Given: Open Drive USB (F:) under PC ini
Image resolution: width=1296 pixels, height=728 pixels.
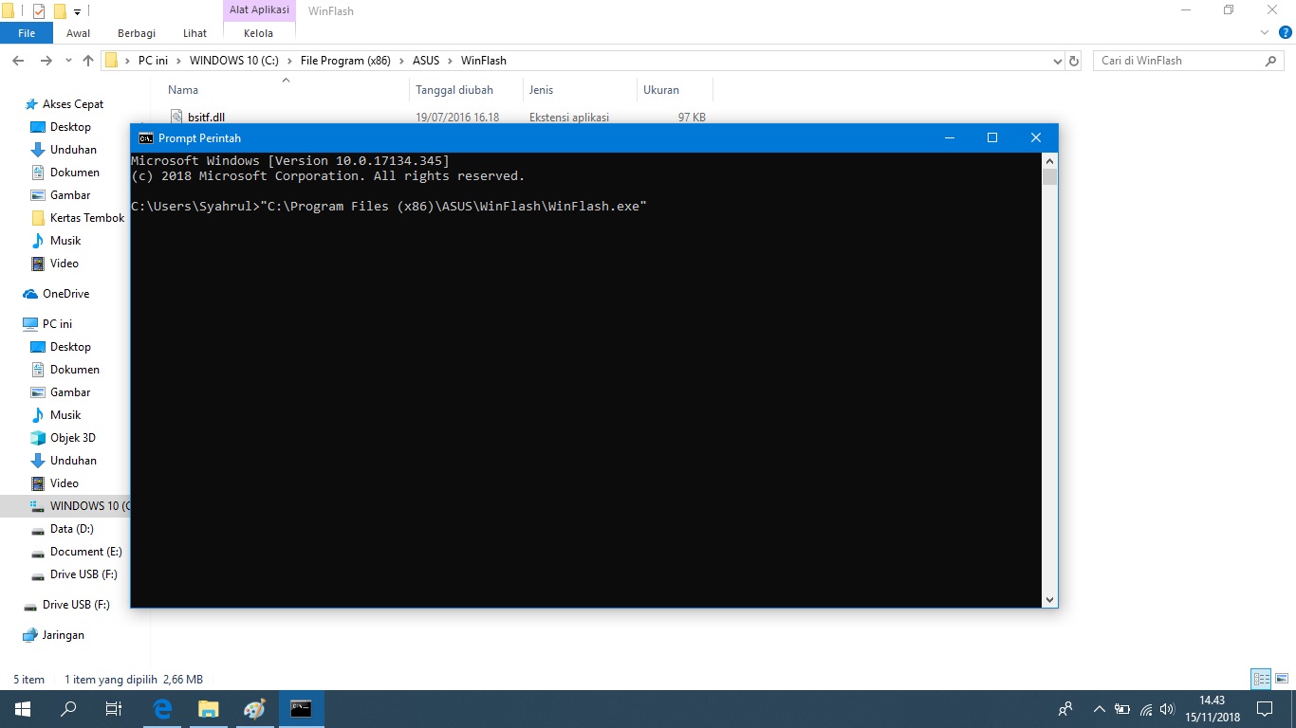Looking at the screenshot, I should pos(83,574).
